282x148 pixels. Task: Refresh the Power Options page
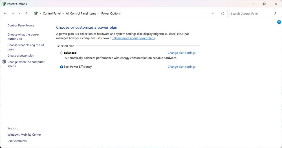pyautogui.click(x=223, y=13)
